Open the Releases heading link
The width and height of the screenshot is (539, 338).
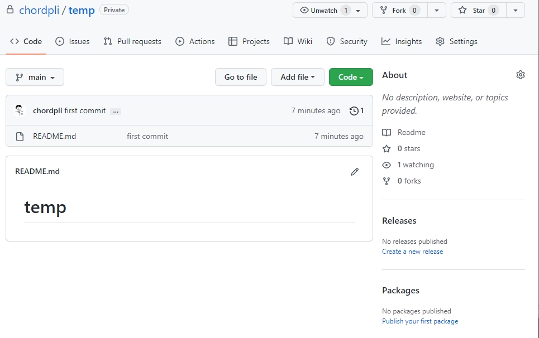tap(399, 221)
